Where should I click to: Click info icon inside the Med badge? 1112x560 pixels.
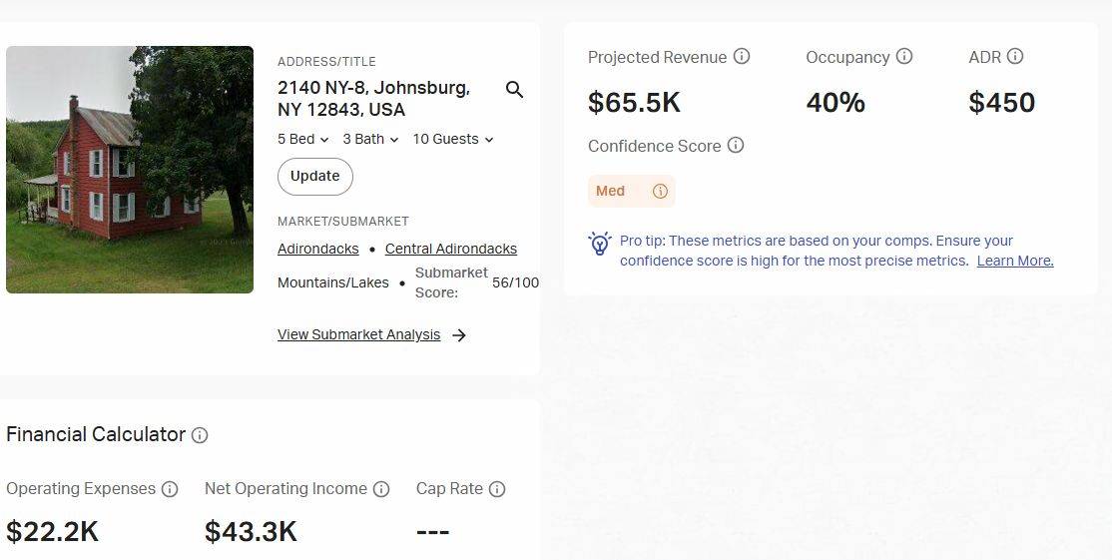tap(660, 192)
